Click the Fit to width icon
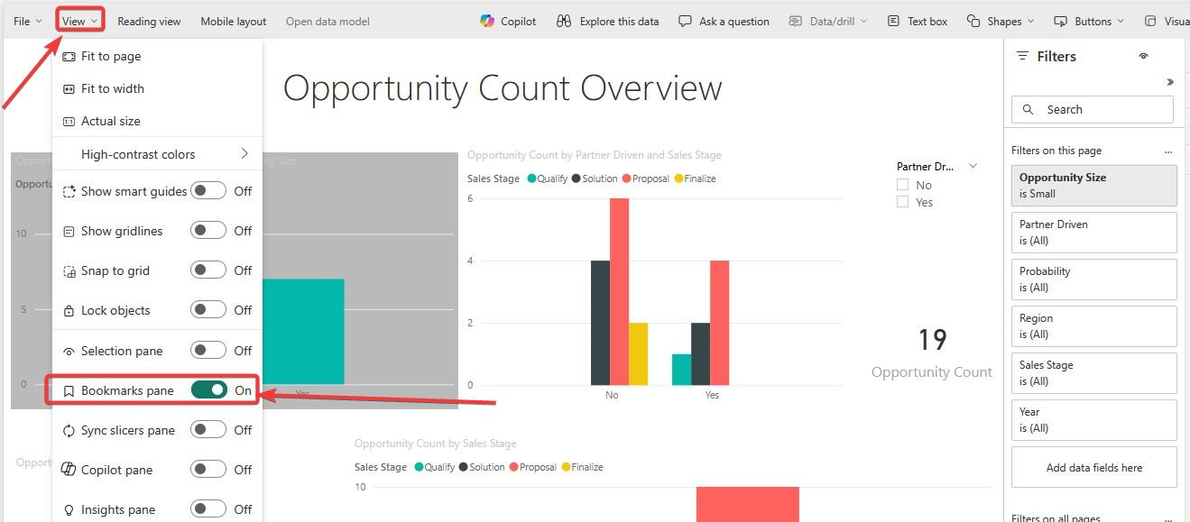 pos(69,88)
